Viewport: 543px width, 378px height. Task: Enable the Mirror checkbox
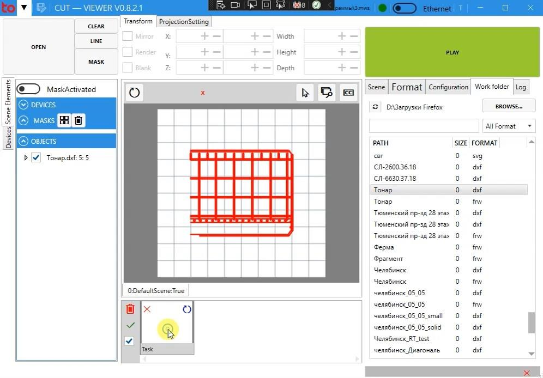pyautogui.click(x=128, y=36)
